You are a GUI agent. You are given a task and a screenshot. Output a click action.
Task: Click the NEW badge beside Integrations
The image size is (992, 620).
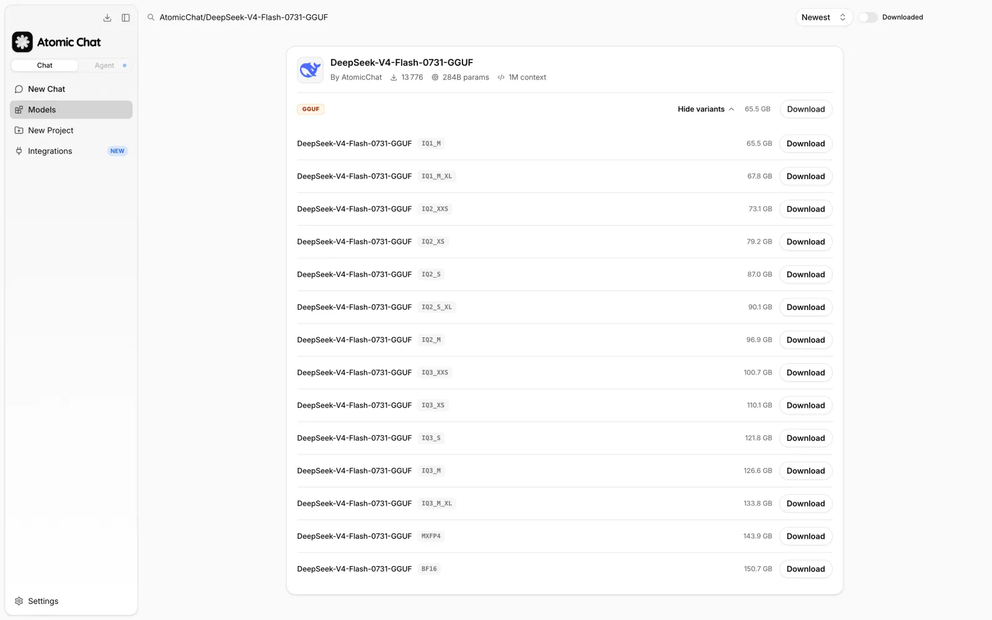[x=117, y=151]
